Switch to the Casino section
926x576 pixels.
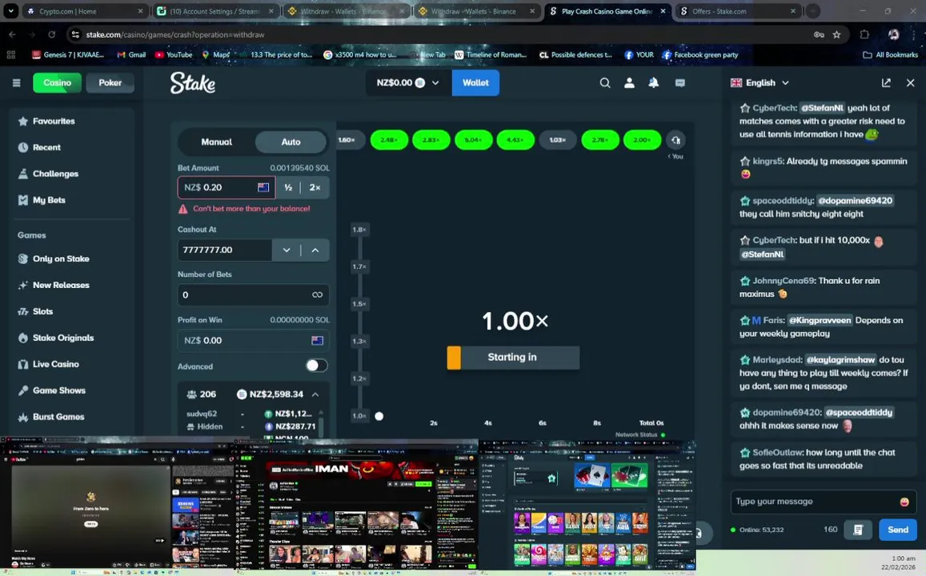[x=58, y=82]
